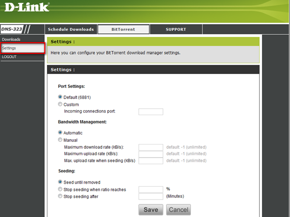Click LOGOUT in the sidebar

[9, 57]
